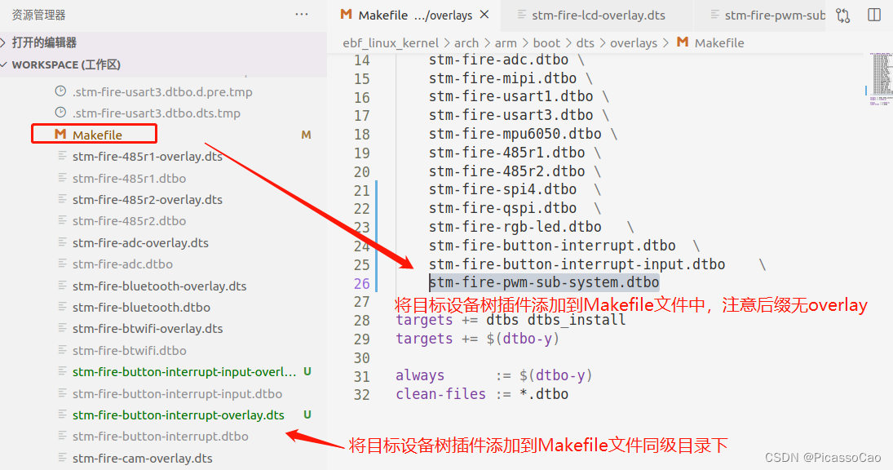This screenshot has width=893, height=470.
Task: Click dts in the breadcrumb path
Action: [x=585, y=42]
